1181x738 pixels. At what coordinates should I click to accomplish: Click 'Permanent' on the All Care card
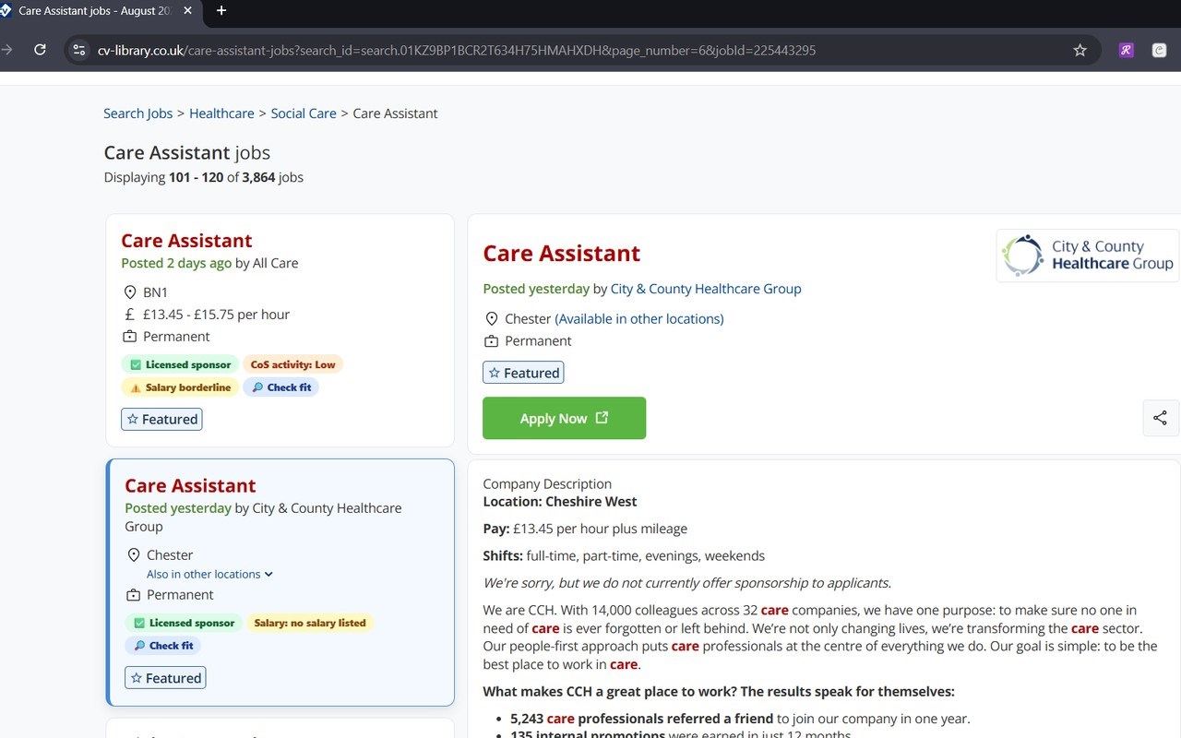[176, 337]
